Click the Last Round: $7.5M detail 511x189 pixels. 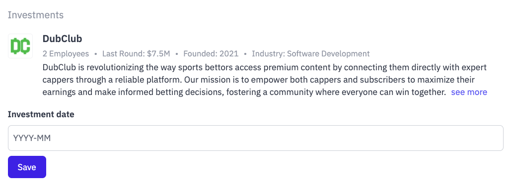click(136, 53)
